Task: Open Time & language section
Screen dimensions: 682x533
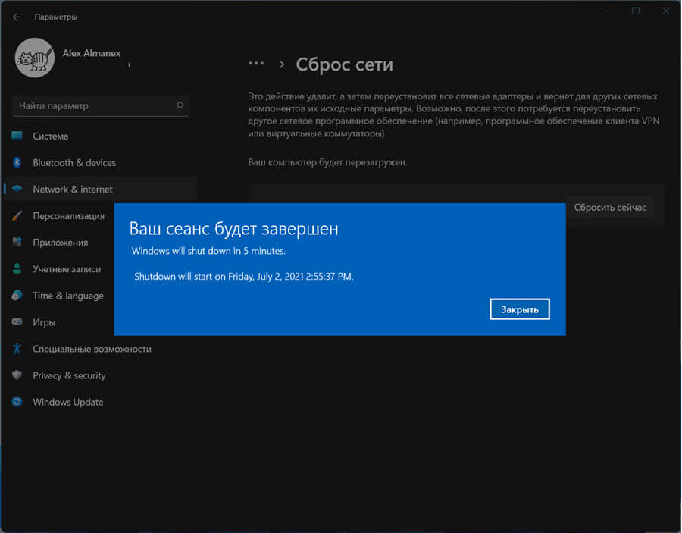Action: pos(68,296)
